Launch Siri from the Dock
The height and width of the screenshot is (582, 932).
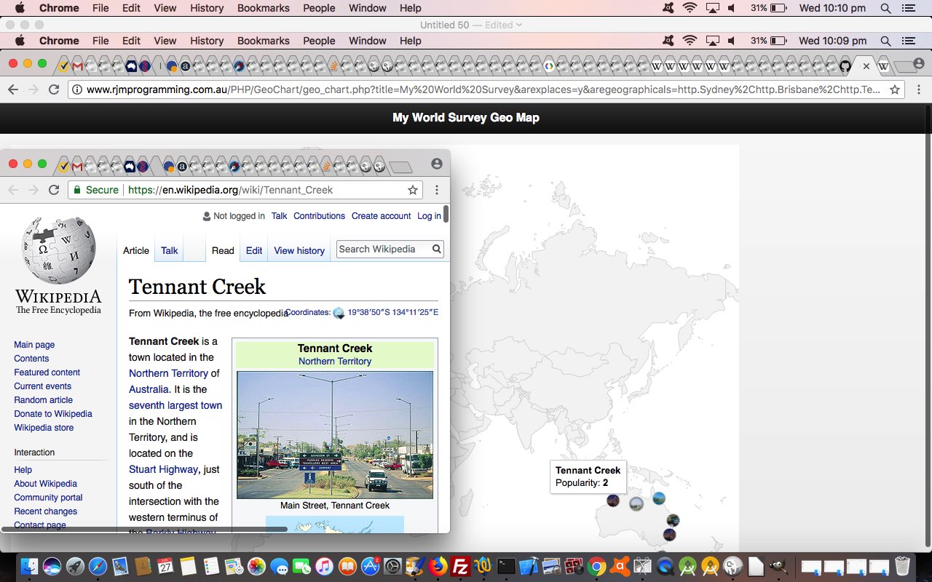click(52, 566)
